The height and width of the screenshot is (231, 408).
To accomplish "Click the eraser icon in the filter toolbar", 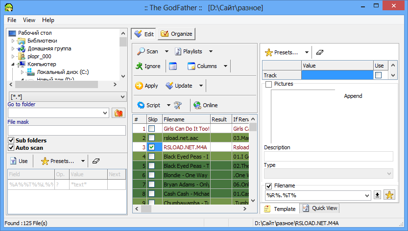I will [x=96, y=161].
